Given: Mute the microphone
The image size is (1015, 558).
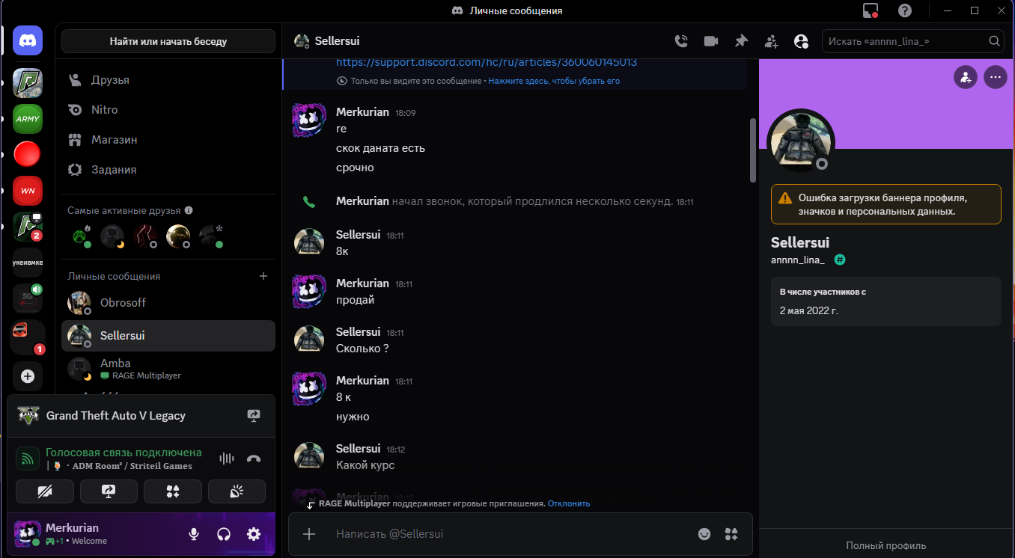Looking at the screenshot, I should tap(194, 534).
